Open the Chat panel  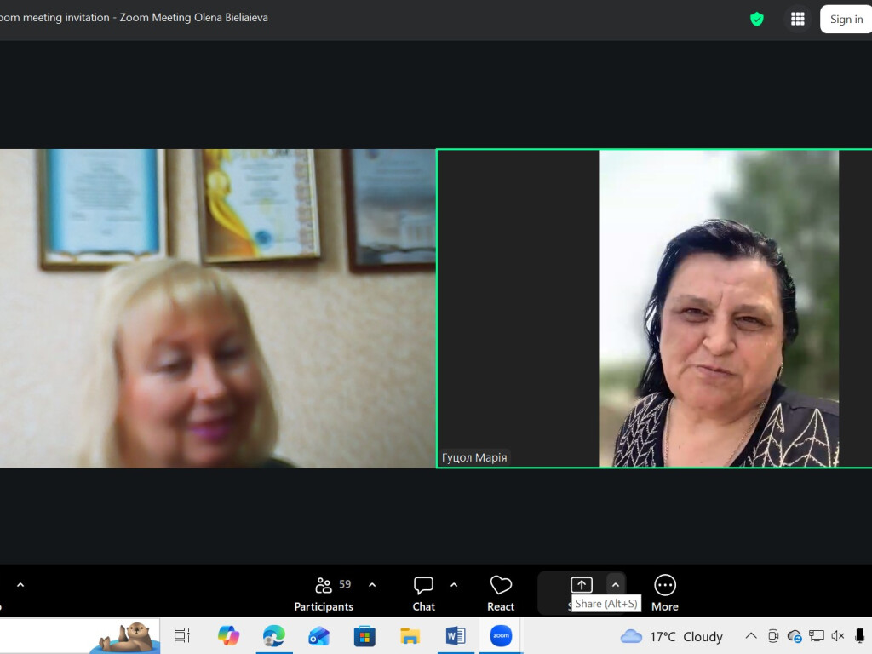tap(424, 594)
